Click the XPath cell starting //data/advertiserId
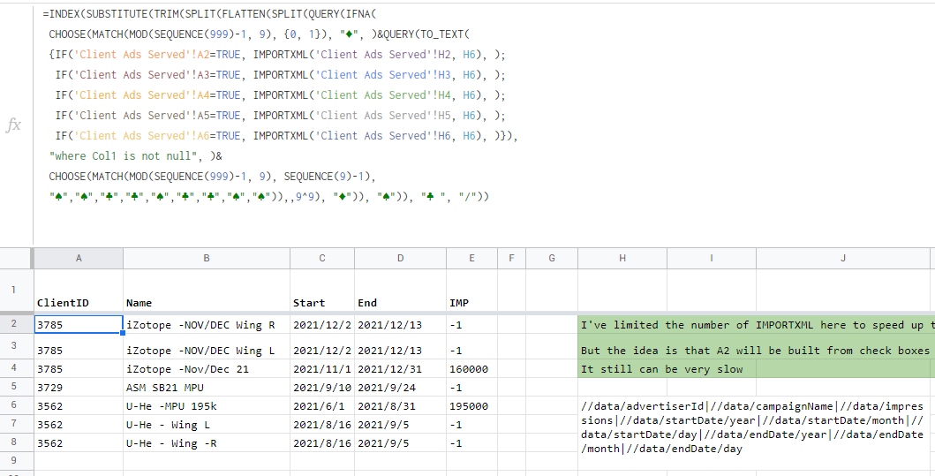The width and height of the screenshot is (935, 476). pos(754,427)
